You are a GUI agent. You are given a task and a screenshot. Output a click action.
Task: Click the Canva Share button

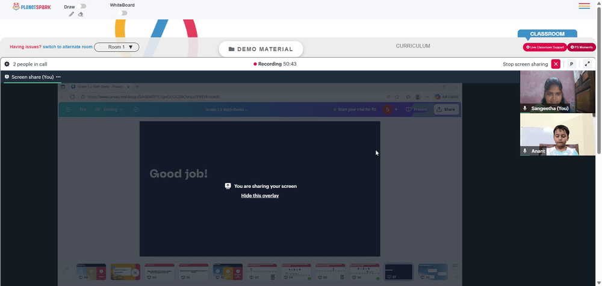pyautogui.click(x=445, y=110)
